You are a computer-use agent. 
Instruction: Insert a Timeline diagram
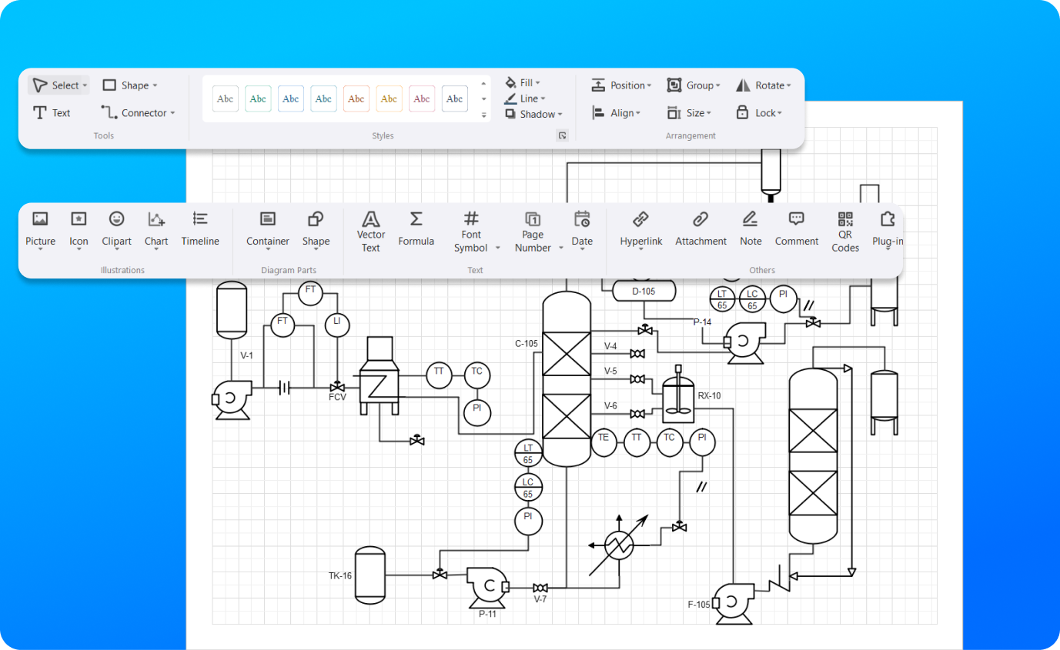[x=200, y=229]
